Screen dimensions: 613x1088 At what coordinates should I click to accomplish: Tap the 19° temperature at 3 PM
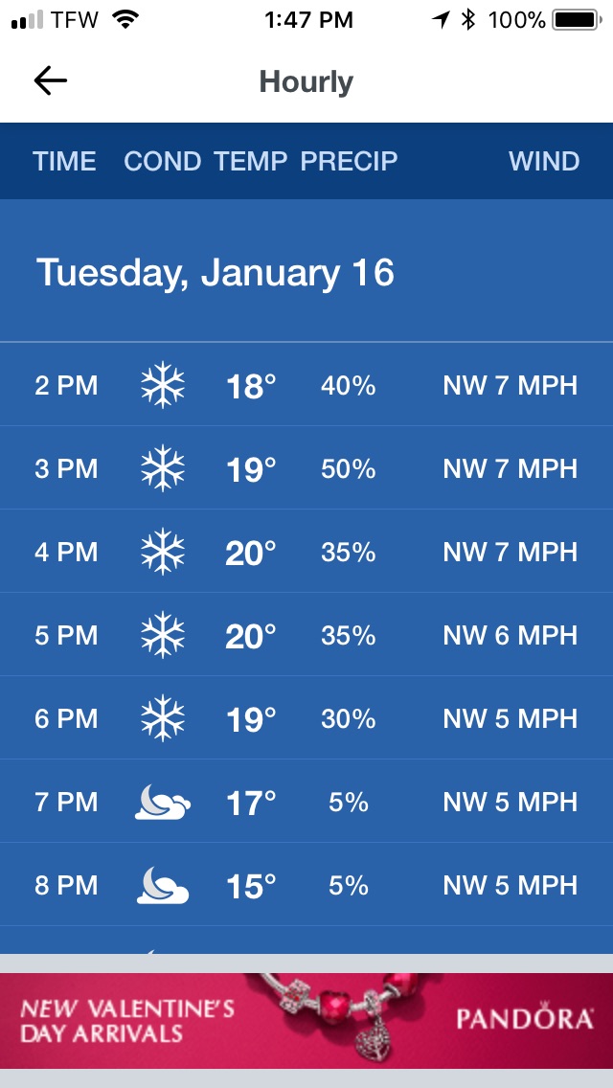tap(251, 469)
